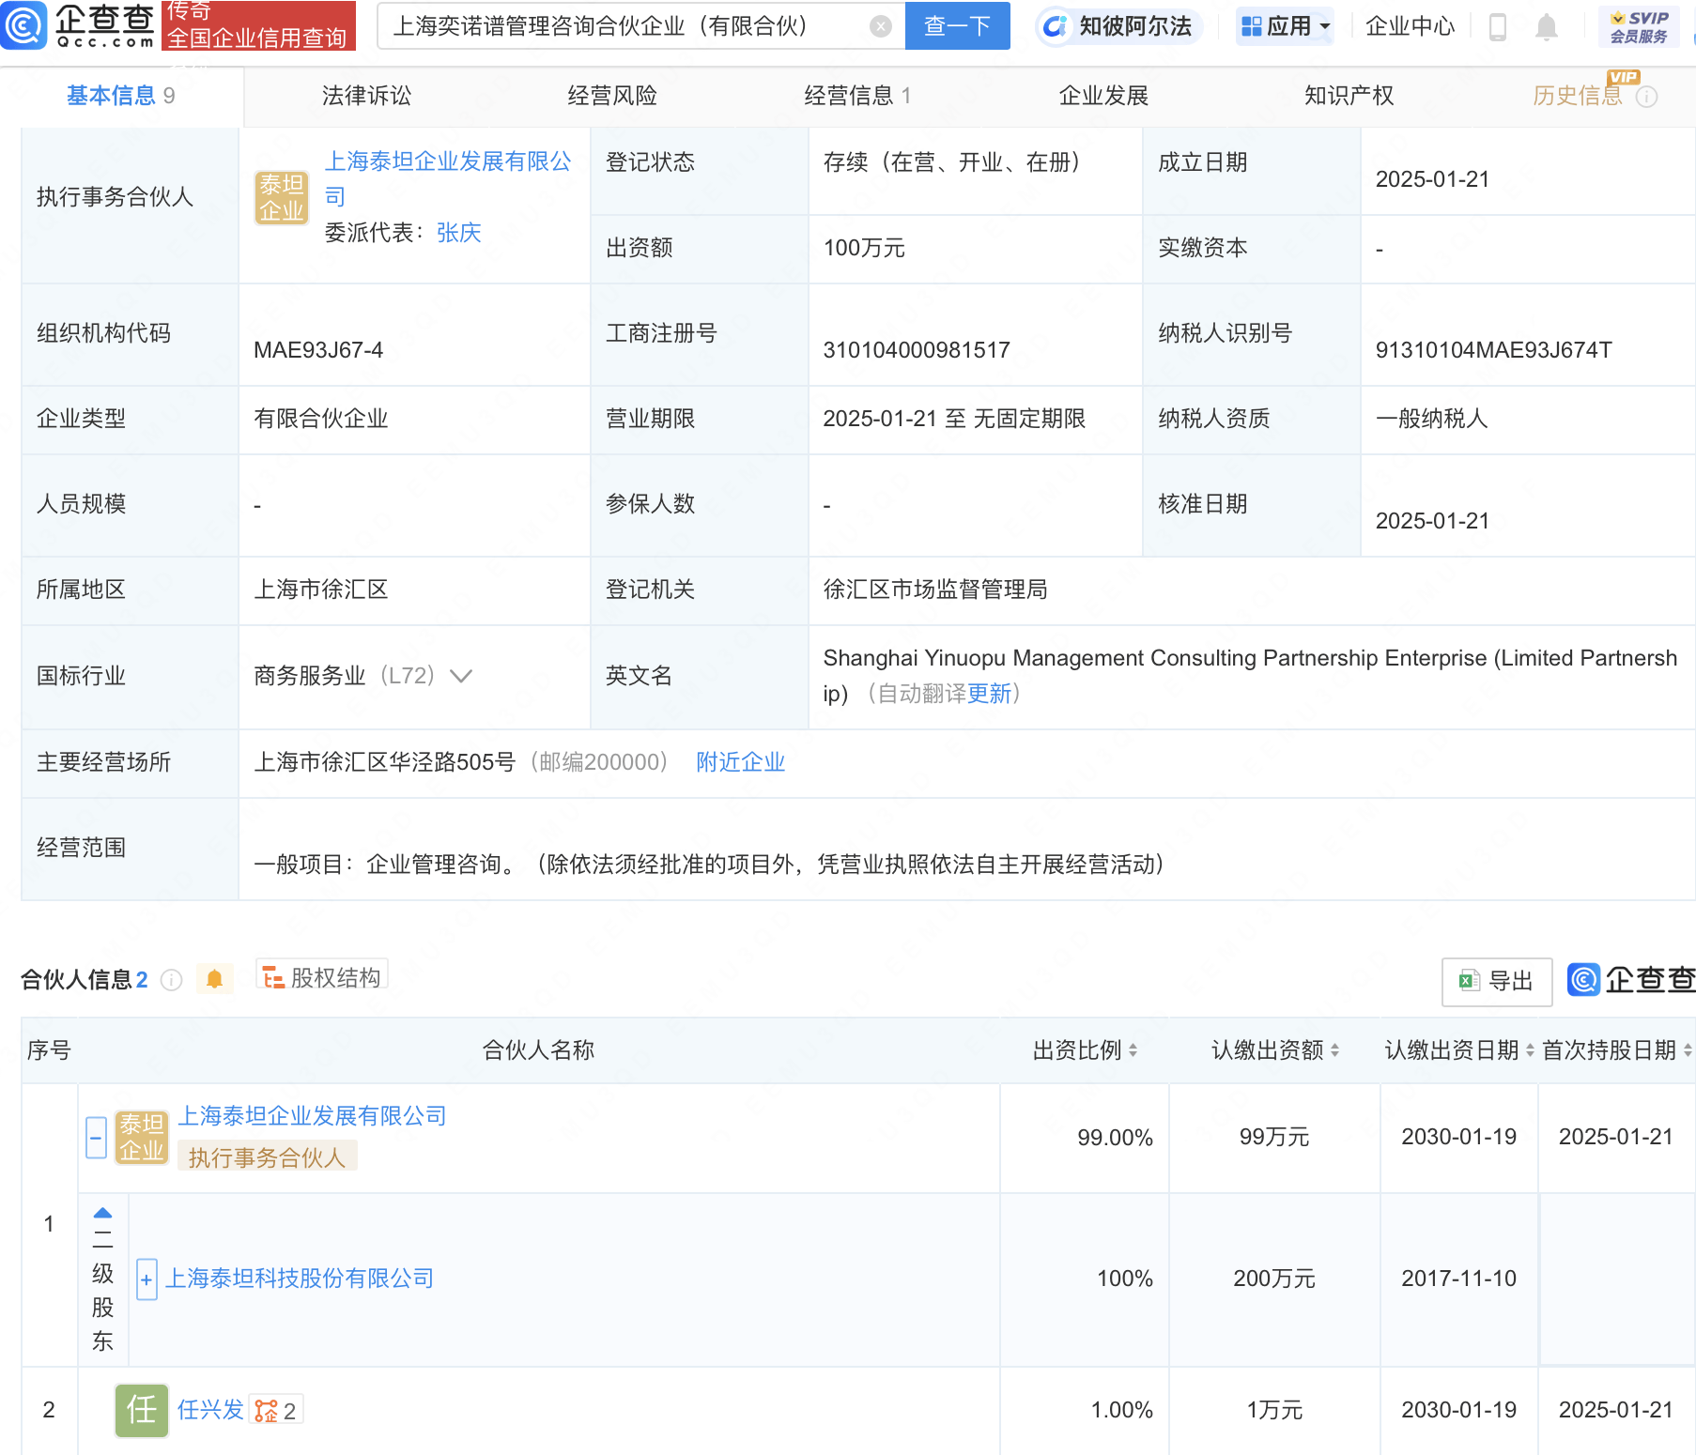Switch to the 经营信息 tab
This screenshot has height=1455, width=1696.
[857, 96]
